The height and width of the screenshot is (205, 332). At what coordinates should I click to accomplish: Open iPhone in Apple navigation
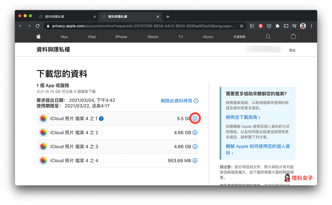[x=121, y=37]
